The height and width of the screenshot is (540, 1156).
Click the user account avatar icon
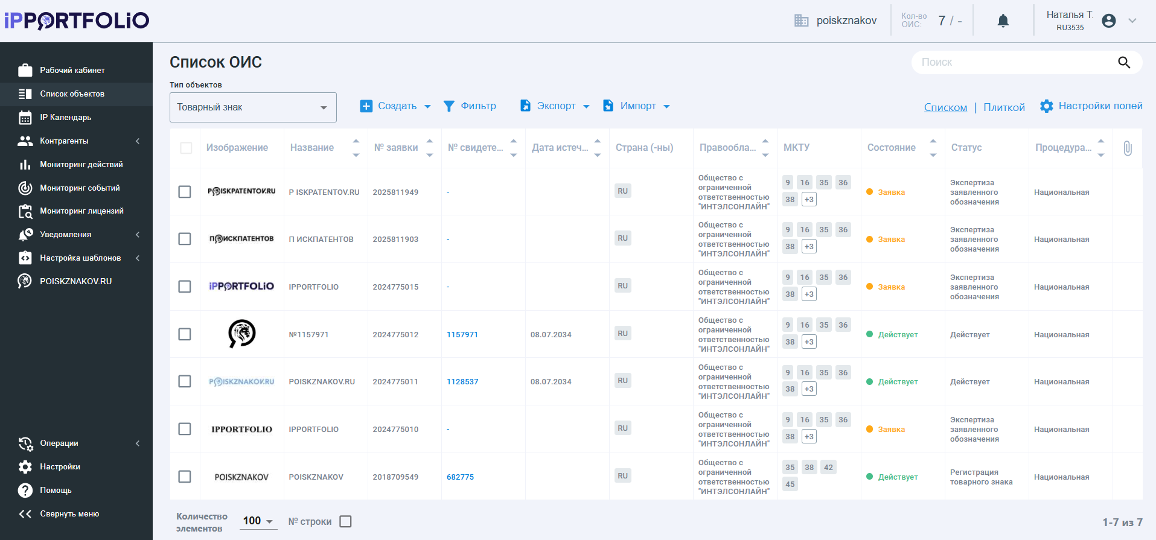[x=1108, y=21]
